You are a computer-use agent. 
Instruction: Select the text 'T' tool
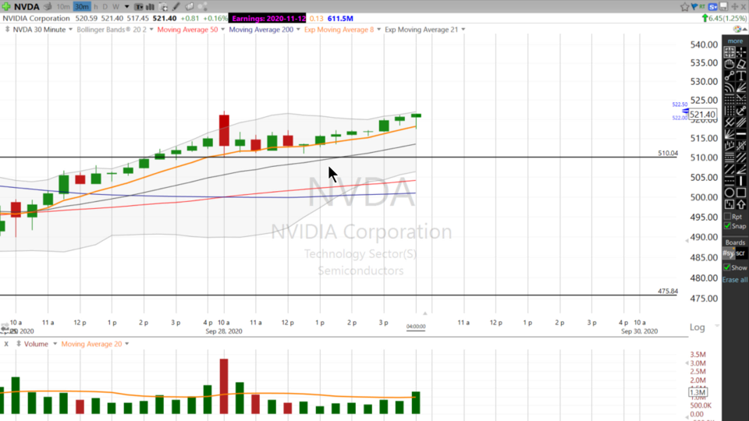pos(741,76)
